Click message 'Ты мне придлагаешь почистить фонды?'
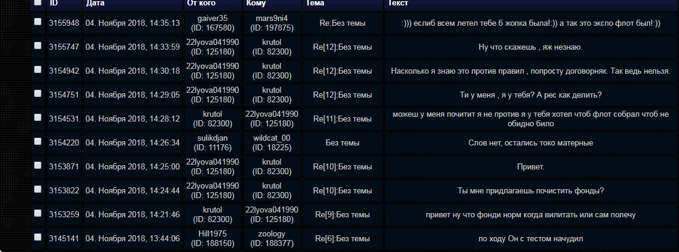Viewport: 679px width, 252px height. click(x=531, y=190)
